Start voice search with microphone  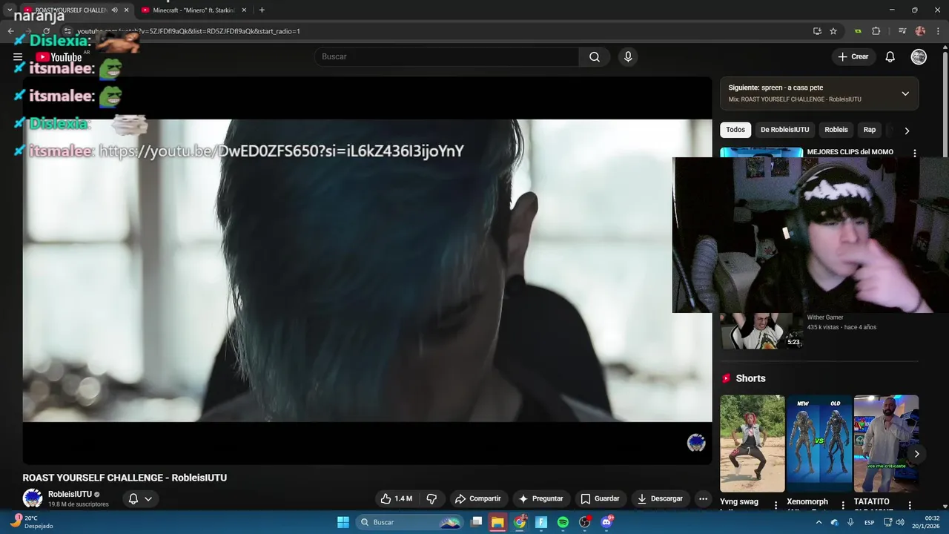pos(628,57)
